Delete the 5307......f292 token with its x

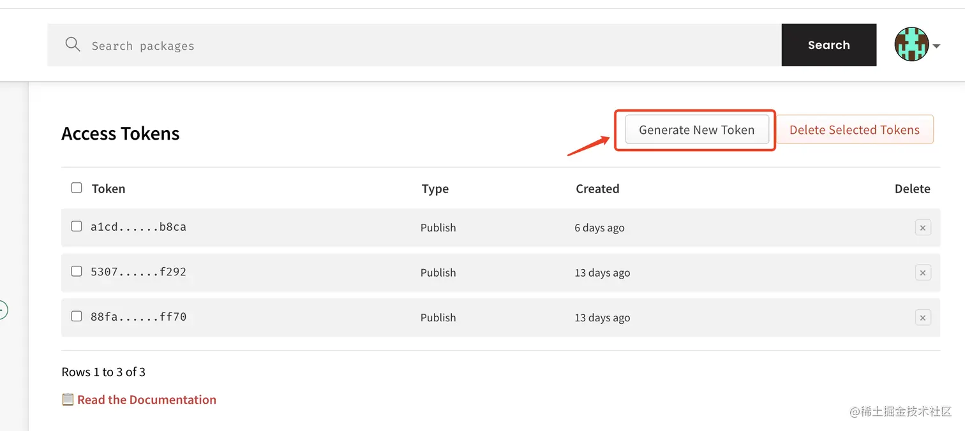(x=923, y=273)
